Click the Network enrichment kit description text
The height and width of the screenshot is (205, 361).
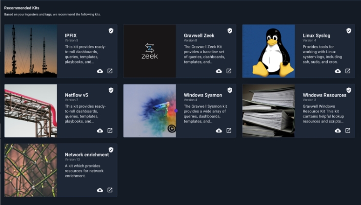click(x=84, y=171)
